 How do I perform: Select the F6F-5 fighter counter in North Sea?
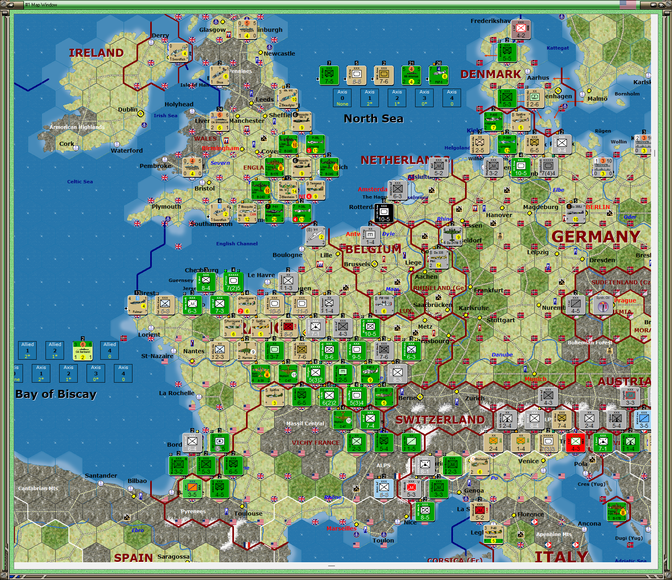pyautogui.click(x=438, y=75)
